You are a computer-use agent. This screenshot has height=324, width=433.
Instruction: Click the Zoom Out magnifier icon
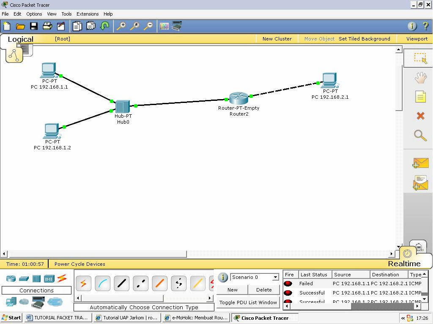point(148,26)
